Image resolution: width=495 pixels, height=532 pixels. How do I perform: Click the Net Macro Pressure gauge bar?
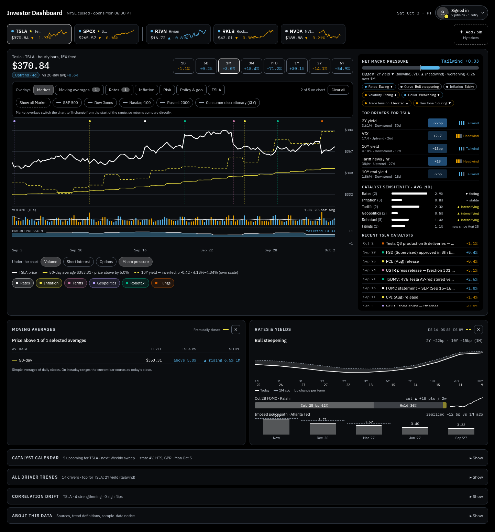[420, 68]
